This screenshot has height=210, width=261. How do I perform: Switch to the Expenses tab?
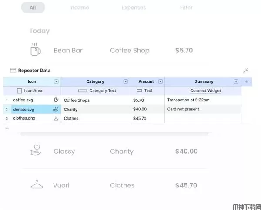(x=134, y=7)
